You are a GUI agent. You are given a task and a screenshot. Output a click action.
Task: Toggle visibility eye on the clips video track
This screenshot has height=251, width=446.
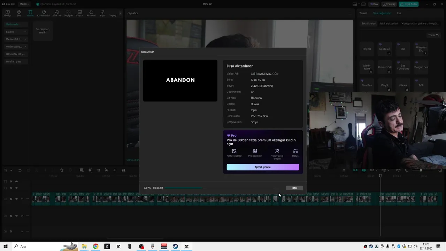pos(16,199)
